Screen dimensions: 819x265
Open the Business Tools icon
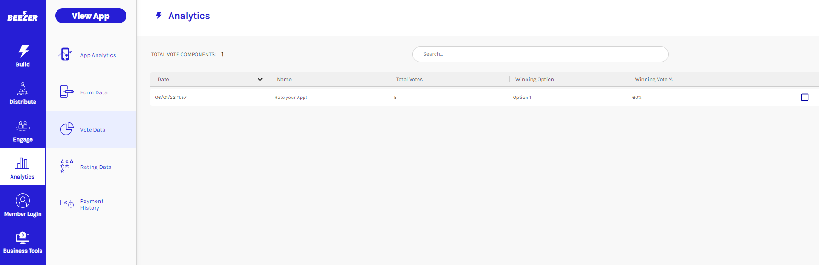pyautogui.click(x=23, y=237)
